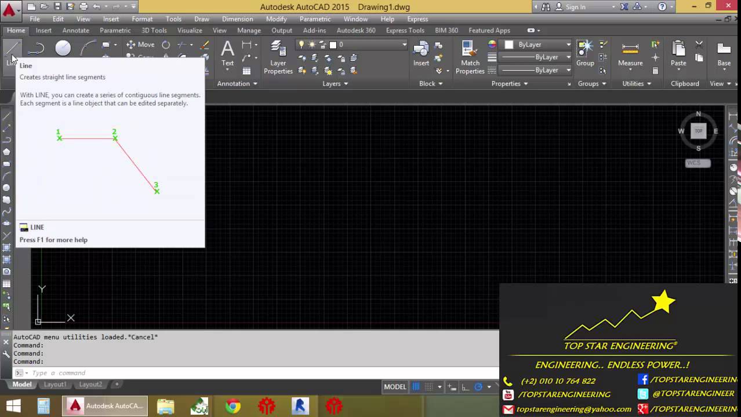Switch to the Parametric ribbon tab
The height and width of the screenshot is (417, 741).
point(115,30)
